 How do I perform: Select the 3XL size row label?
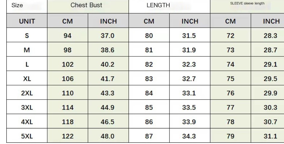point(27,107)
